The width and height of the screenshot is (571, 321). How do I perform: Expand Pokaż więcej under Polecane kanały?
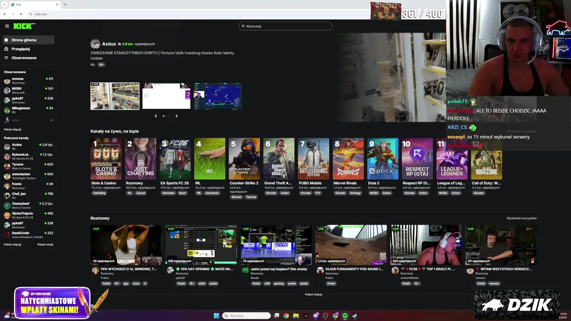(x=12, y=245)
